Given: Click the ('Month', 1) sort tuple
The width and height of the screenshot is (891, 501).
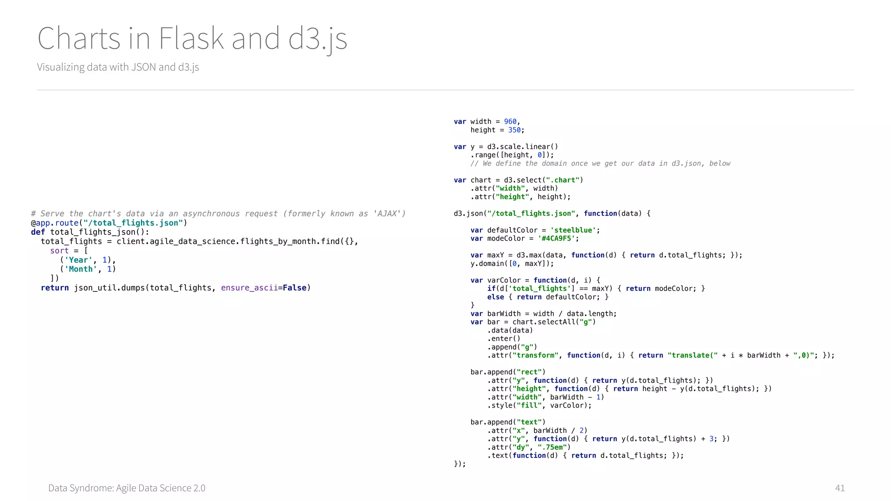Looking at the screenshot, I should [88, 269].
